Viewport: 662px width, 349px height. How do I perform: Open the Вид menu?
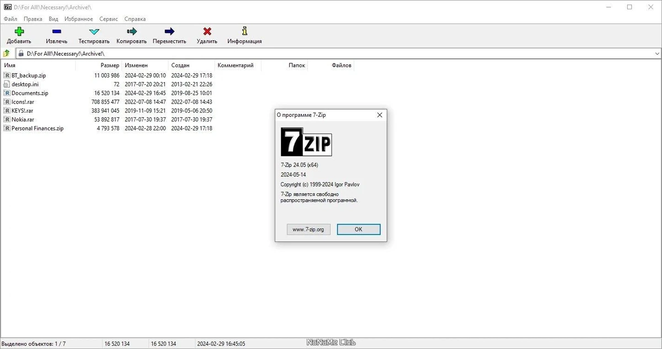54,19
